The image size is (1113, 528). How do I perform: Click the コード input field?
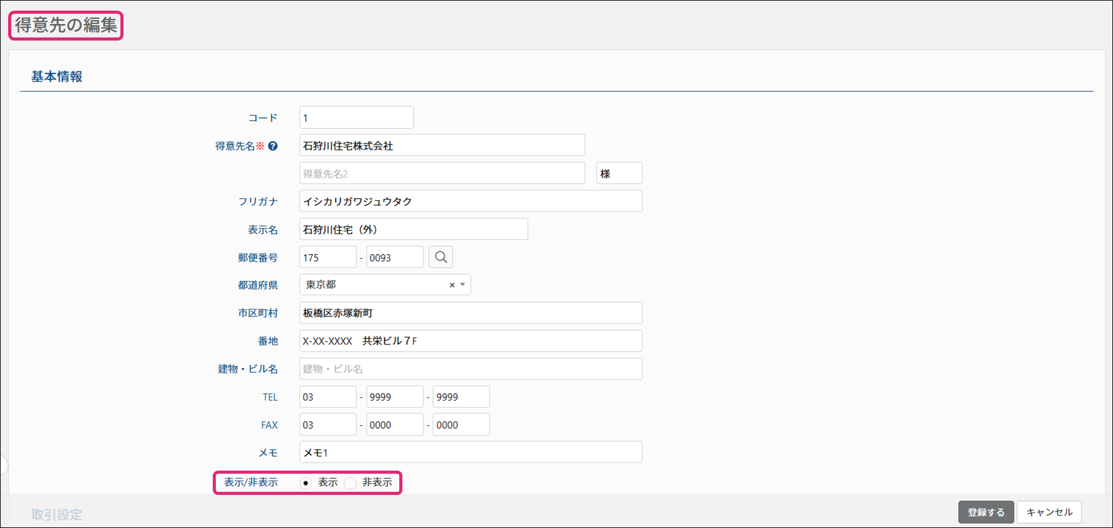click(356, 117)
